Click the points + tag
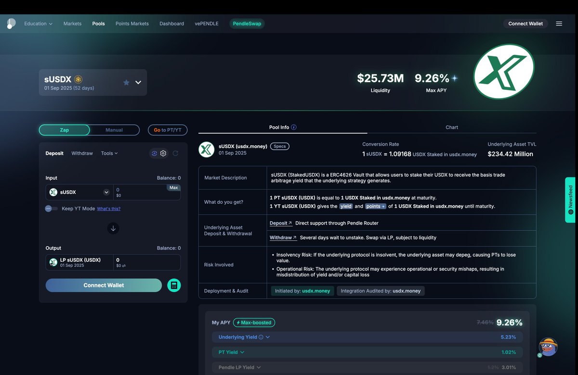Image resolution: width=578 pixels, height=375 pixels. coord(376,206)
